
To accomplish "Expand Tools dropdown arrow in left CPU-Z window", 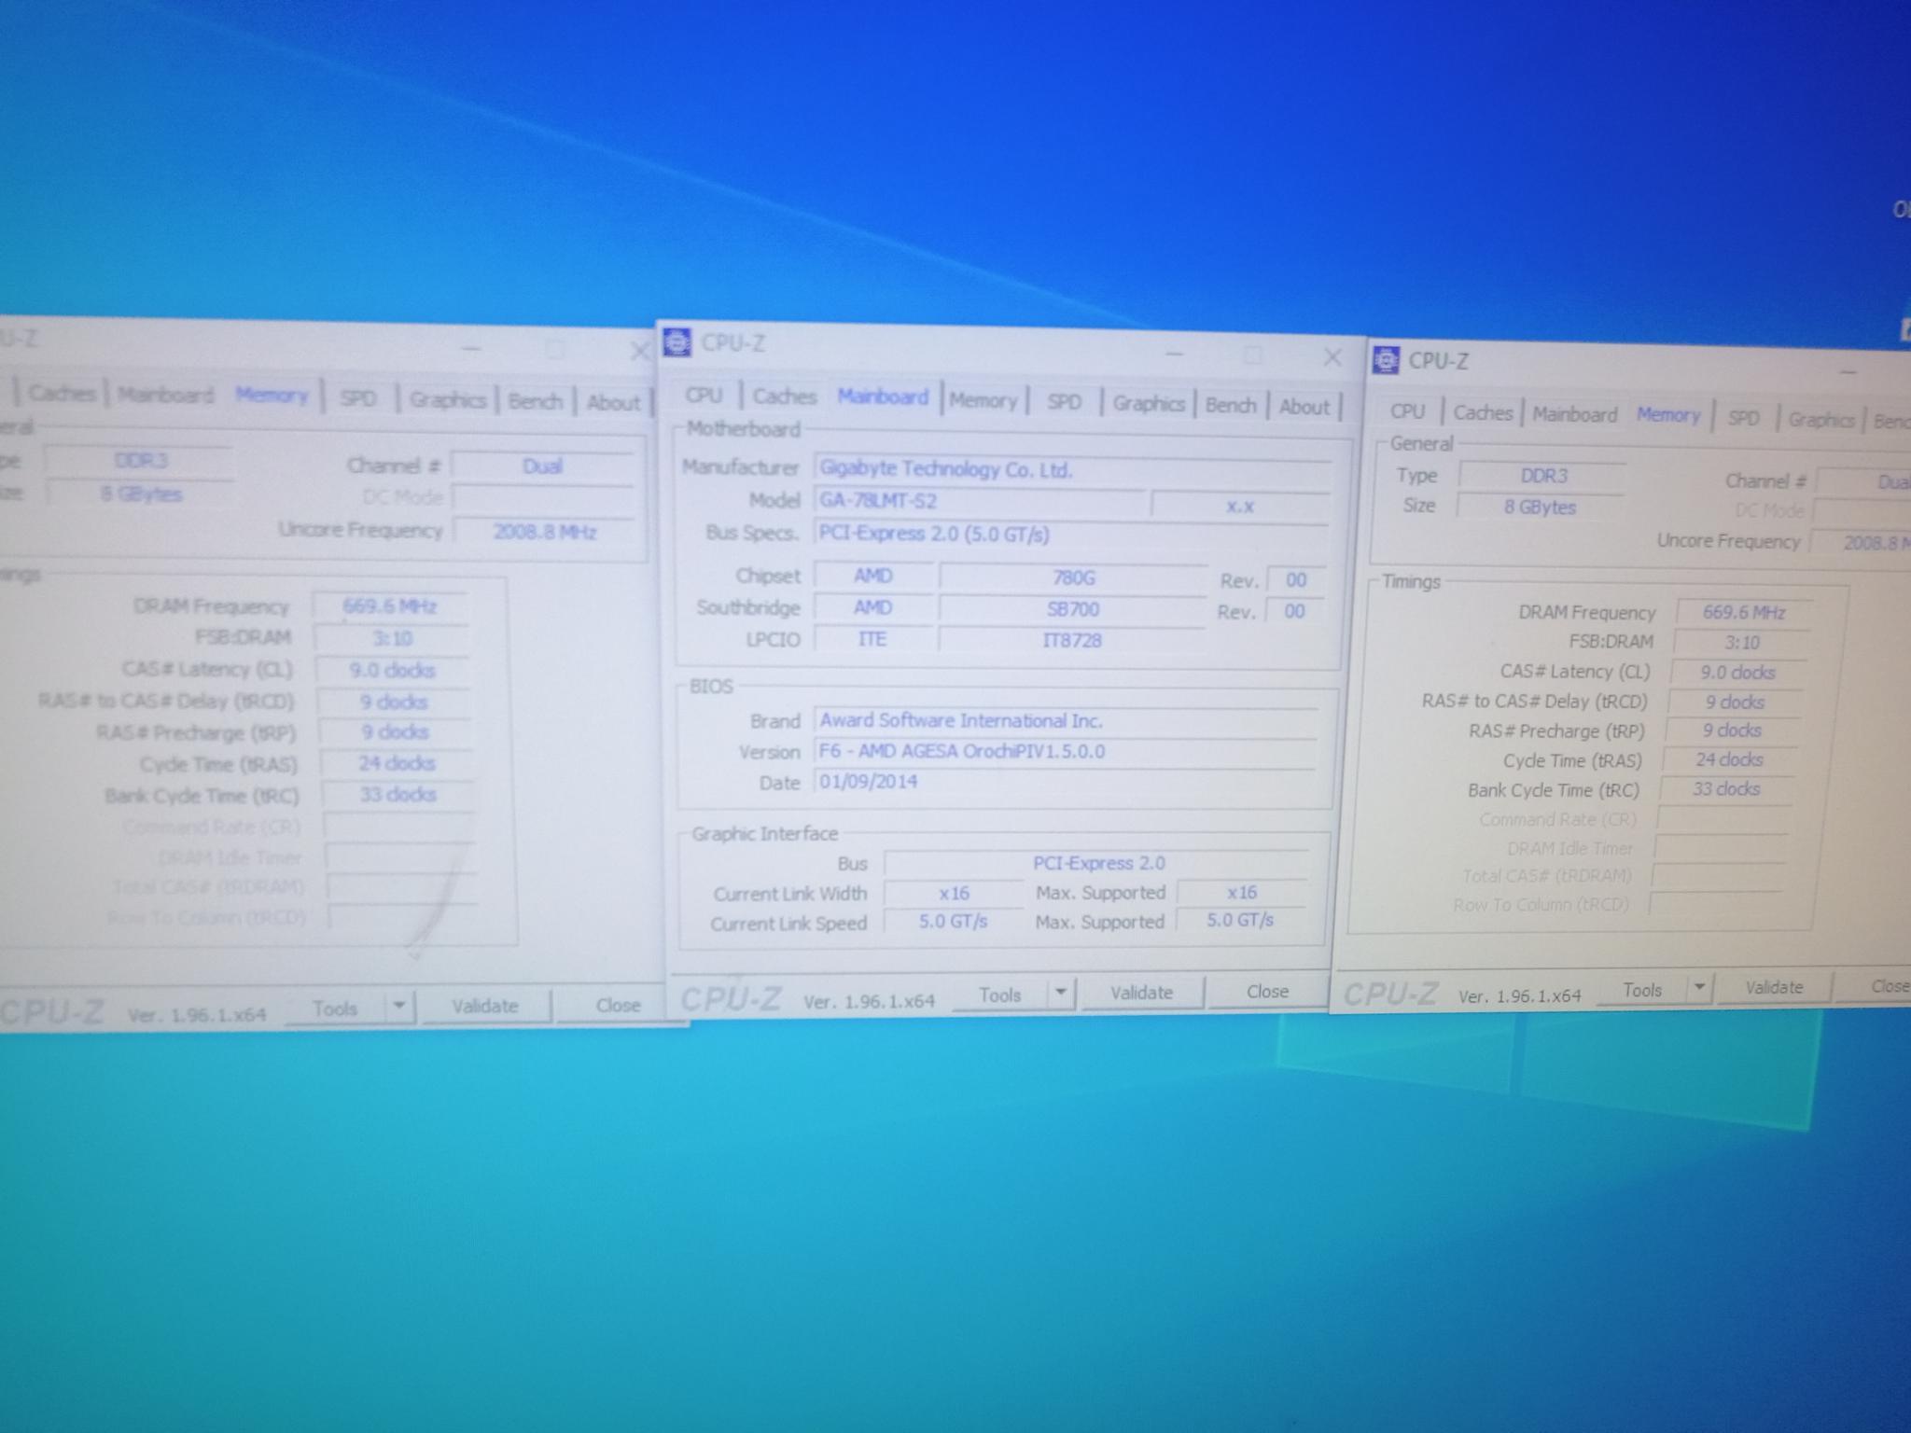I will pyautogui.click(x=399, y=1007).
